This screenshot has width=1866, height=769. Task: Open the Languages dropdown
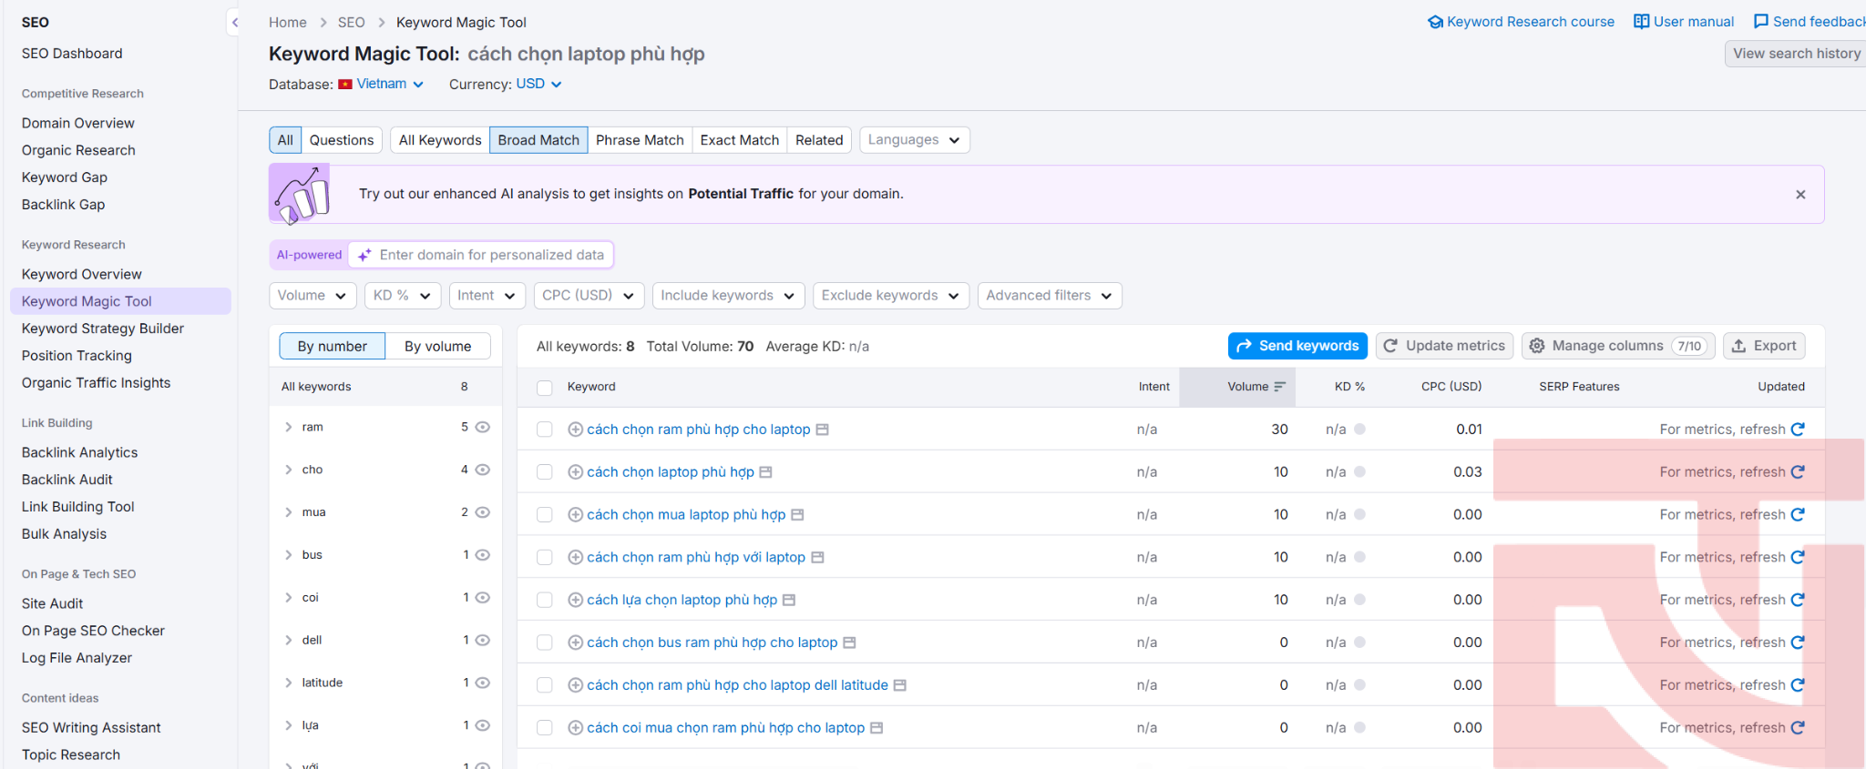914,140
